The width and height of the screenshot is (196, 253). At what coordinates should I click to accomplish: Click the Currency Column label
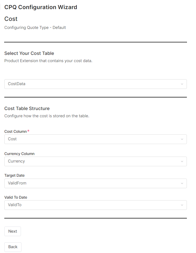pyautogui.click(x=19, y=154)
